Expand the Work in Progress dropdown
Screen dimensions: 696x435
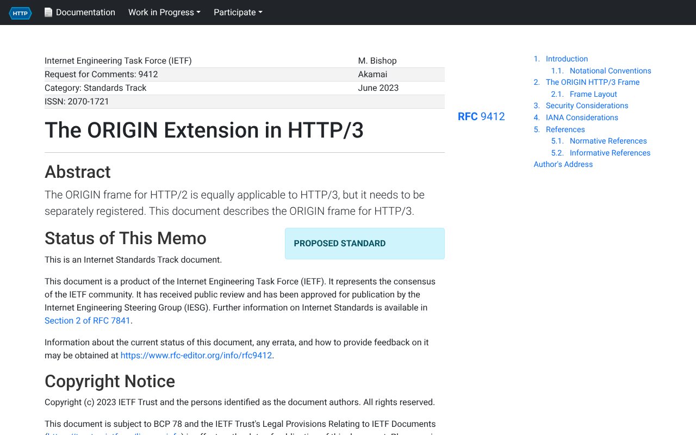pos(164,12)
